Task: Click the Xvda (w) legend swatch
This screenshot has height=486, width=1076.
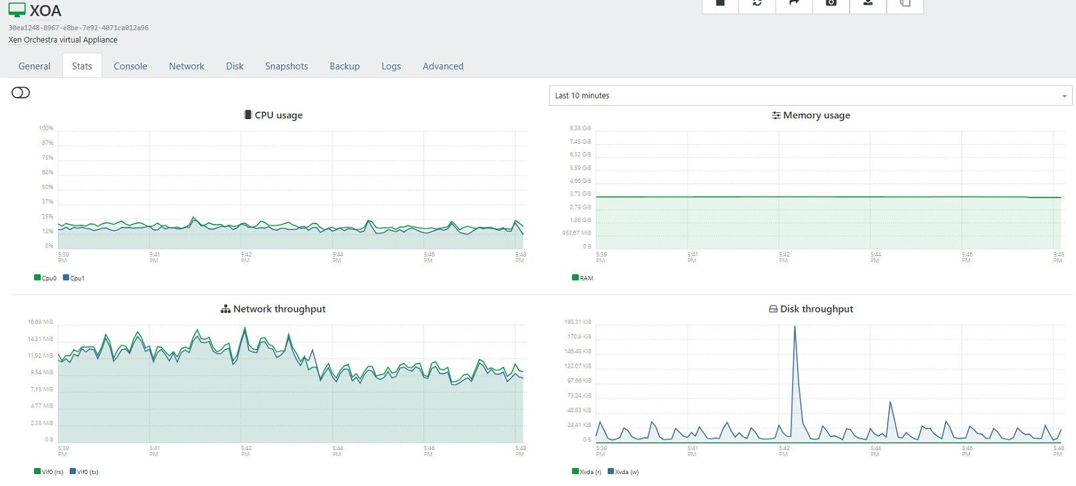Action: click(611, 471)
